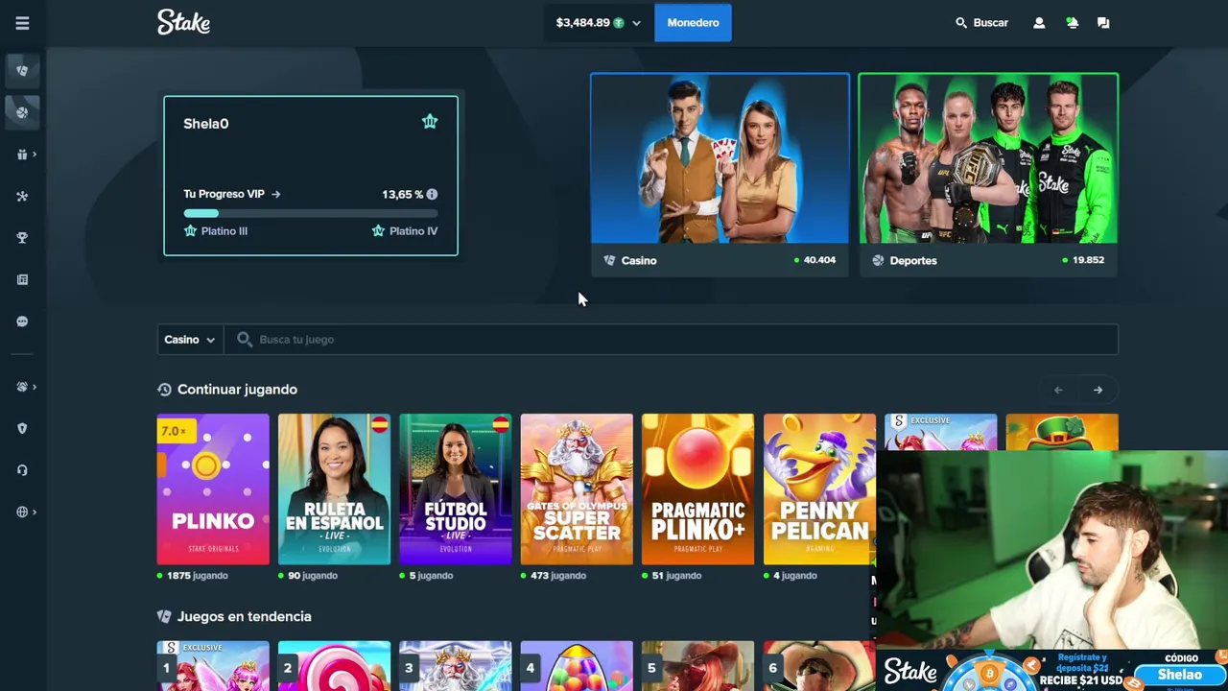Image resolution: width=1228 pixels, height=691 pixels.
Task: Open trending game number 3
Action: tap(455, 666)
